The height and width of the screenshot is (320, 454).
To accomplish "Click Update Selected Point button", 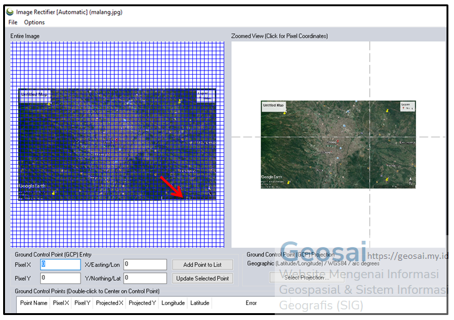I will tap(202, 278).
